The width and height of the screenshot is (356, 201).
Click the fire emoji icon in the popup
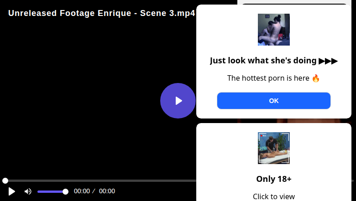coord(316,78)
